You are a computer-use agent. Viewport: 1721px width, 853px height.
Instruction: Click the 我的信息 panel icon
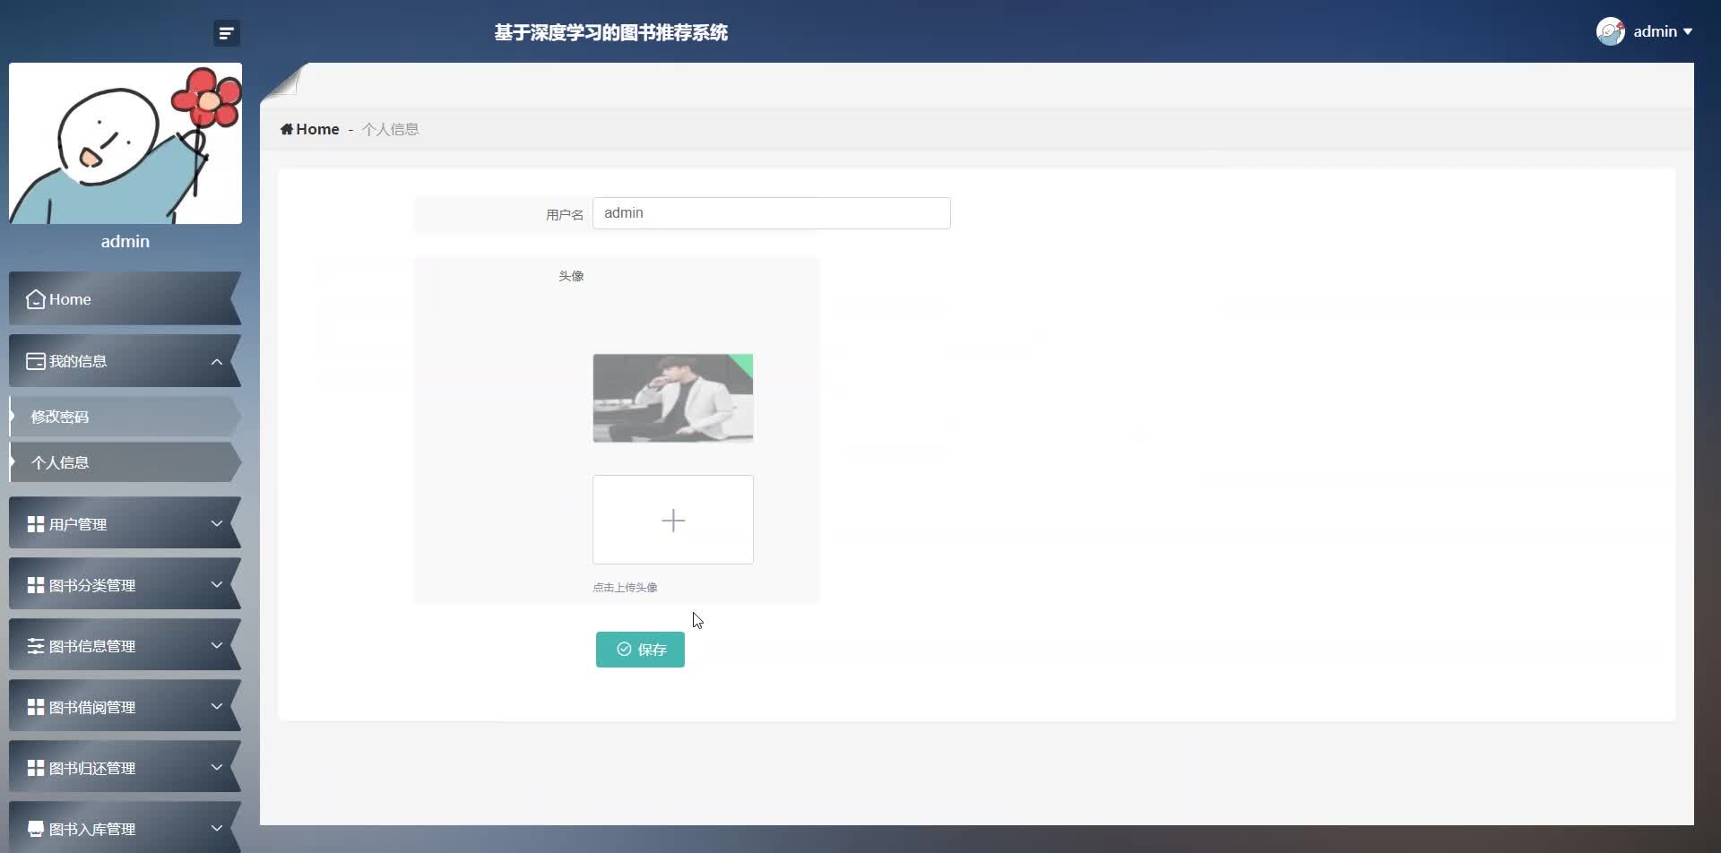[x=35, y=360]
